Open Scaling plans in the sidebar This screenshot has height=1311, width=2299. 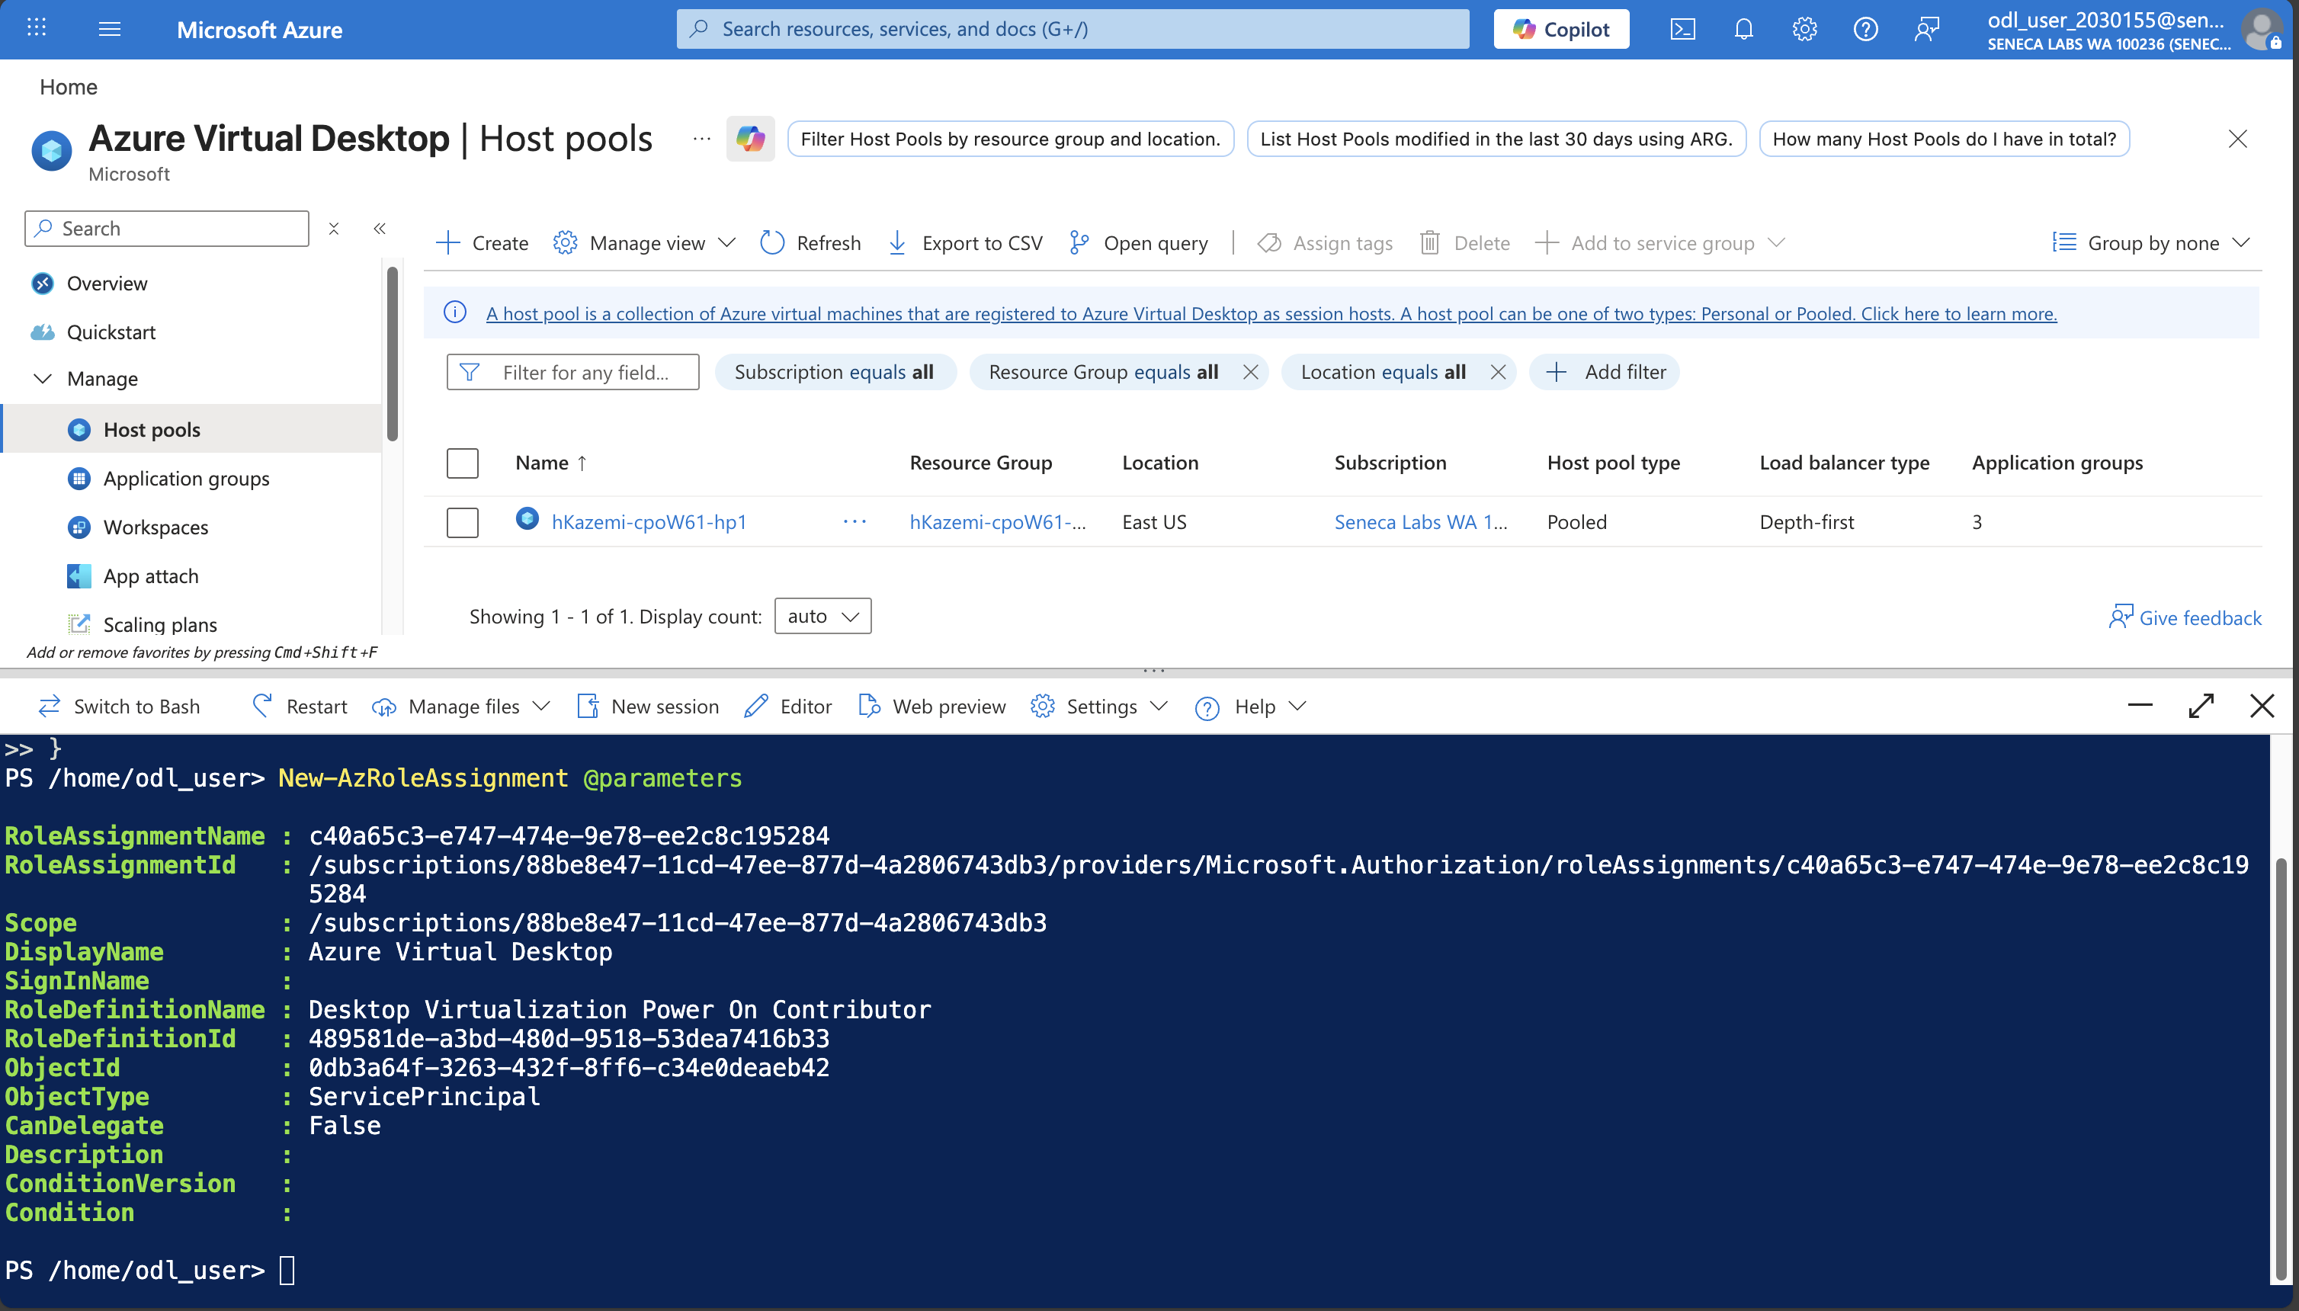159,624
